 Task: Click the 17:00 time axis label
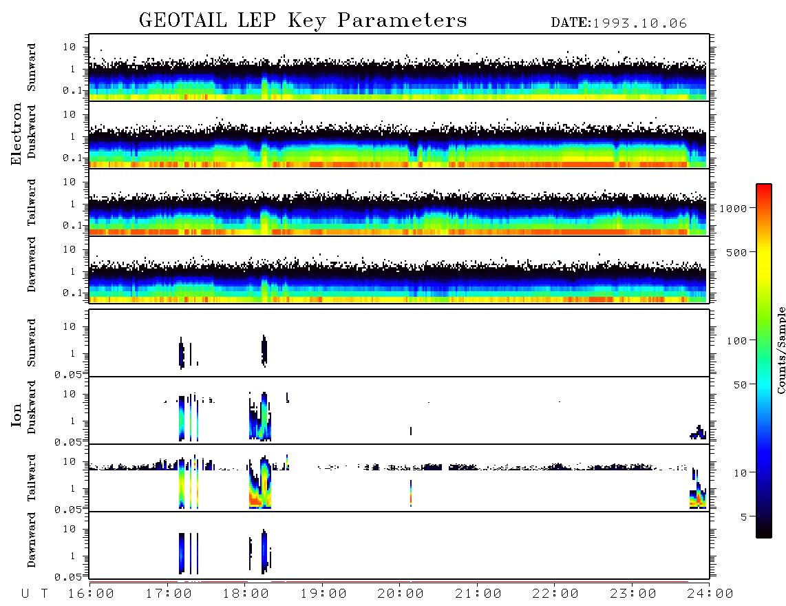pyautogui.click(x=169, y=594)
